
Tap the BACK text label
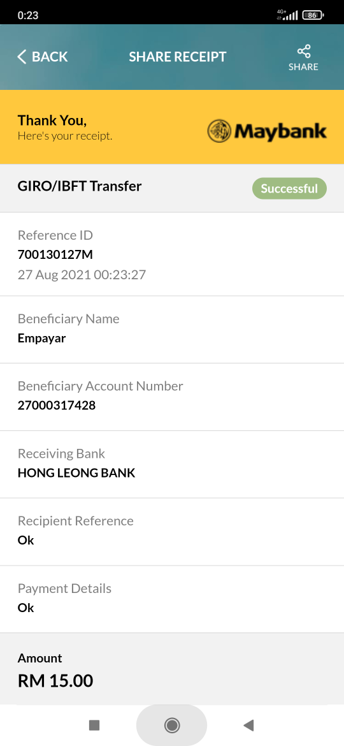[x=50, y=57]
